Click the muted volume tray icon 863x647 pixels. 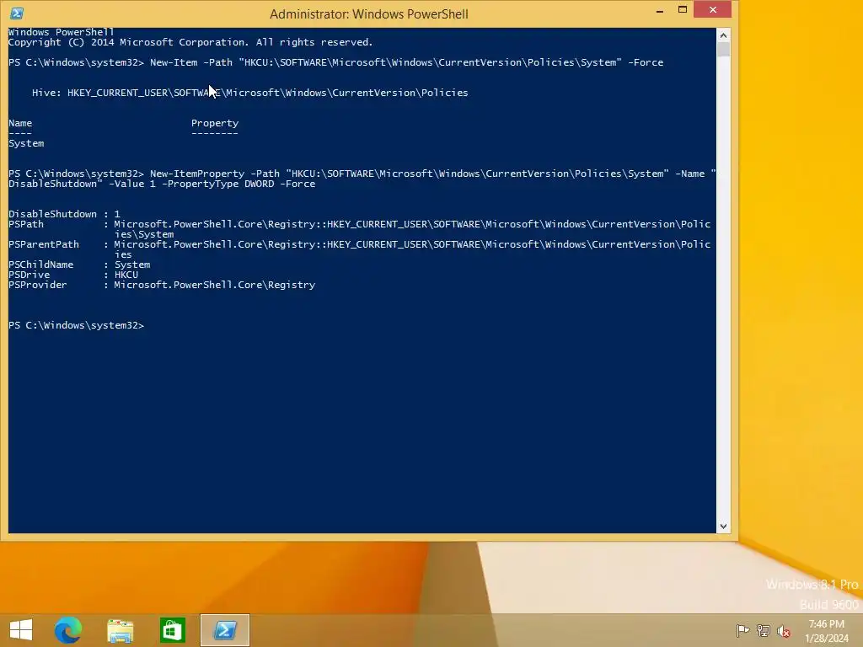[x=784, y=631]
